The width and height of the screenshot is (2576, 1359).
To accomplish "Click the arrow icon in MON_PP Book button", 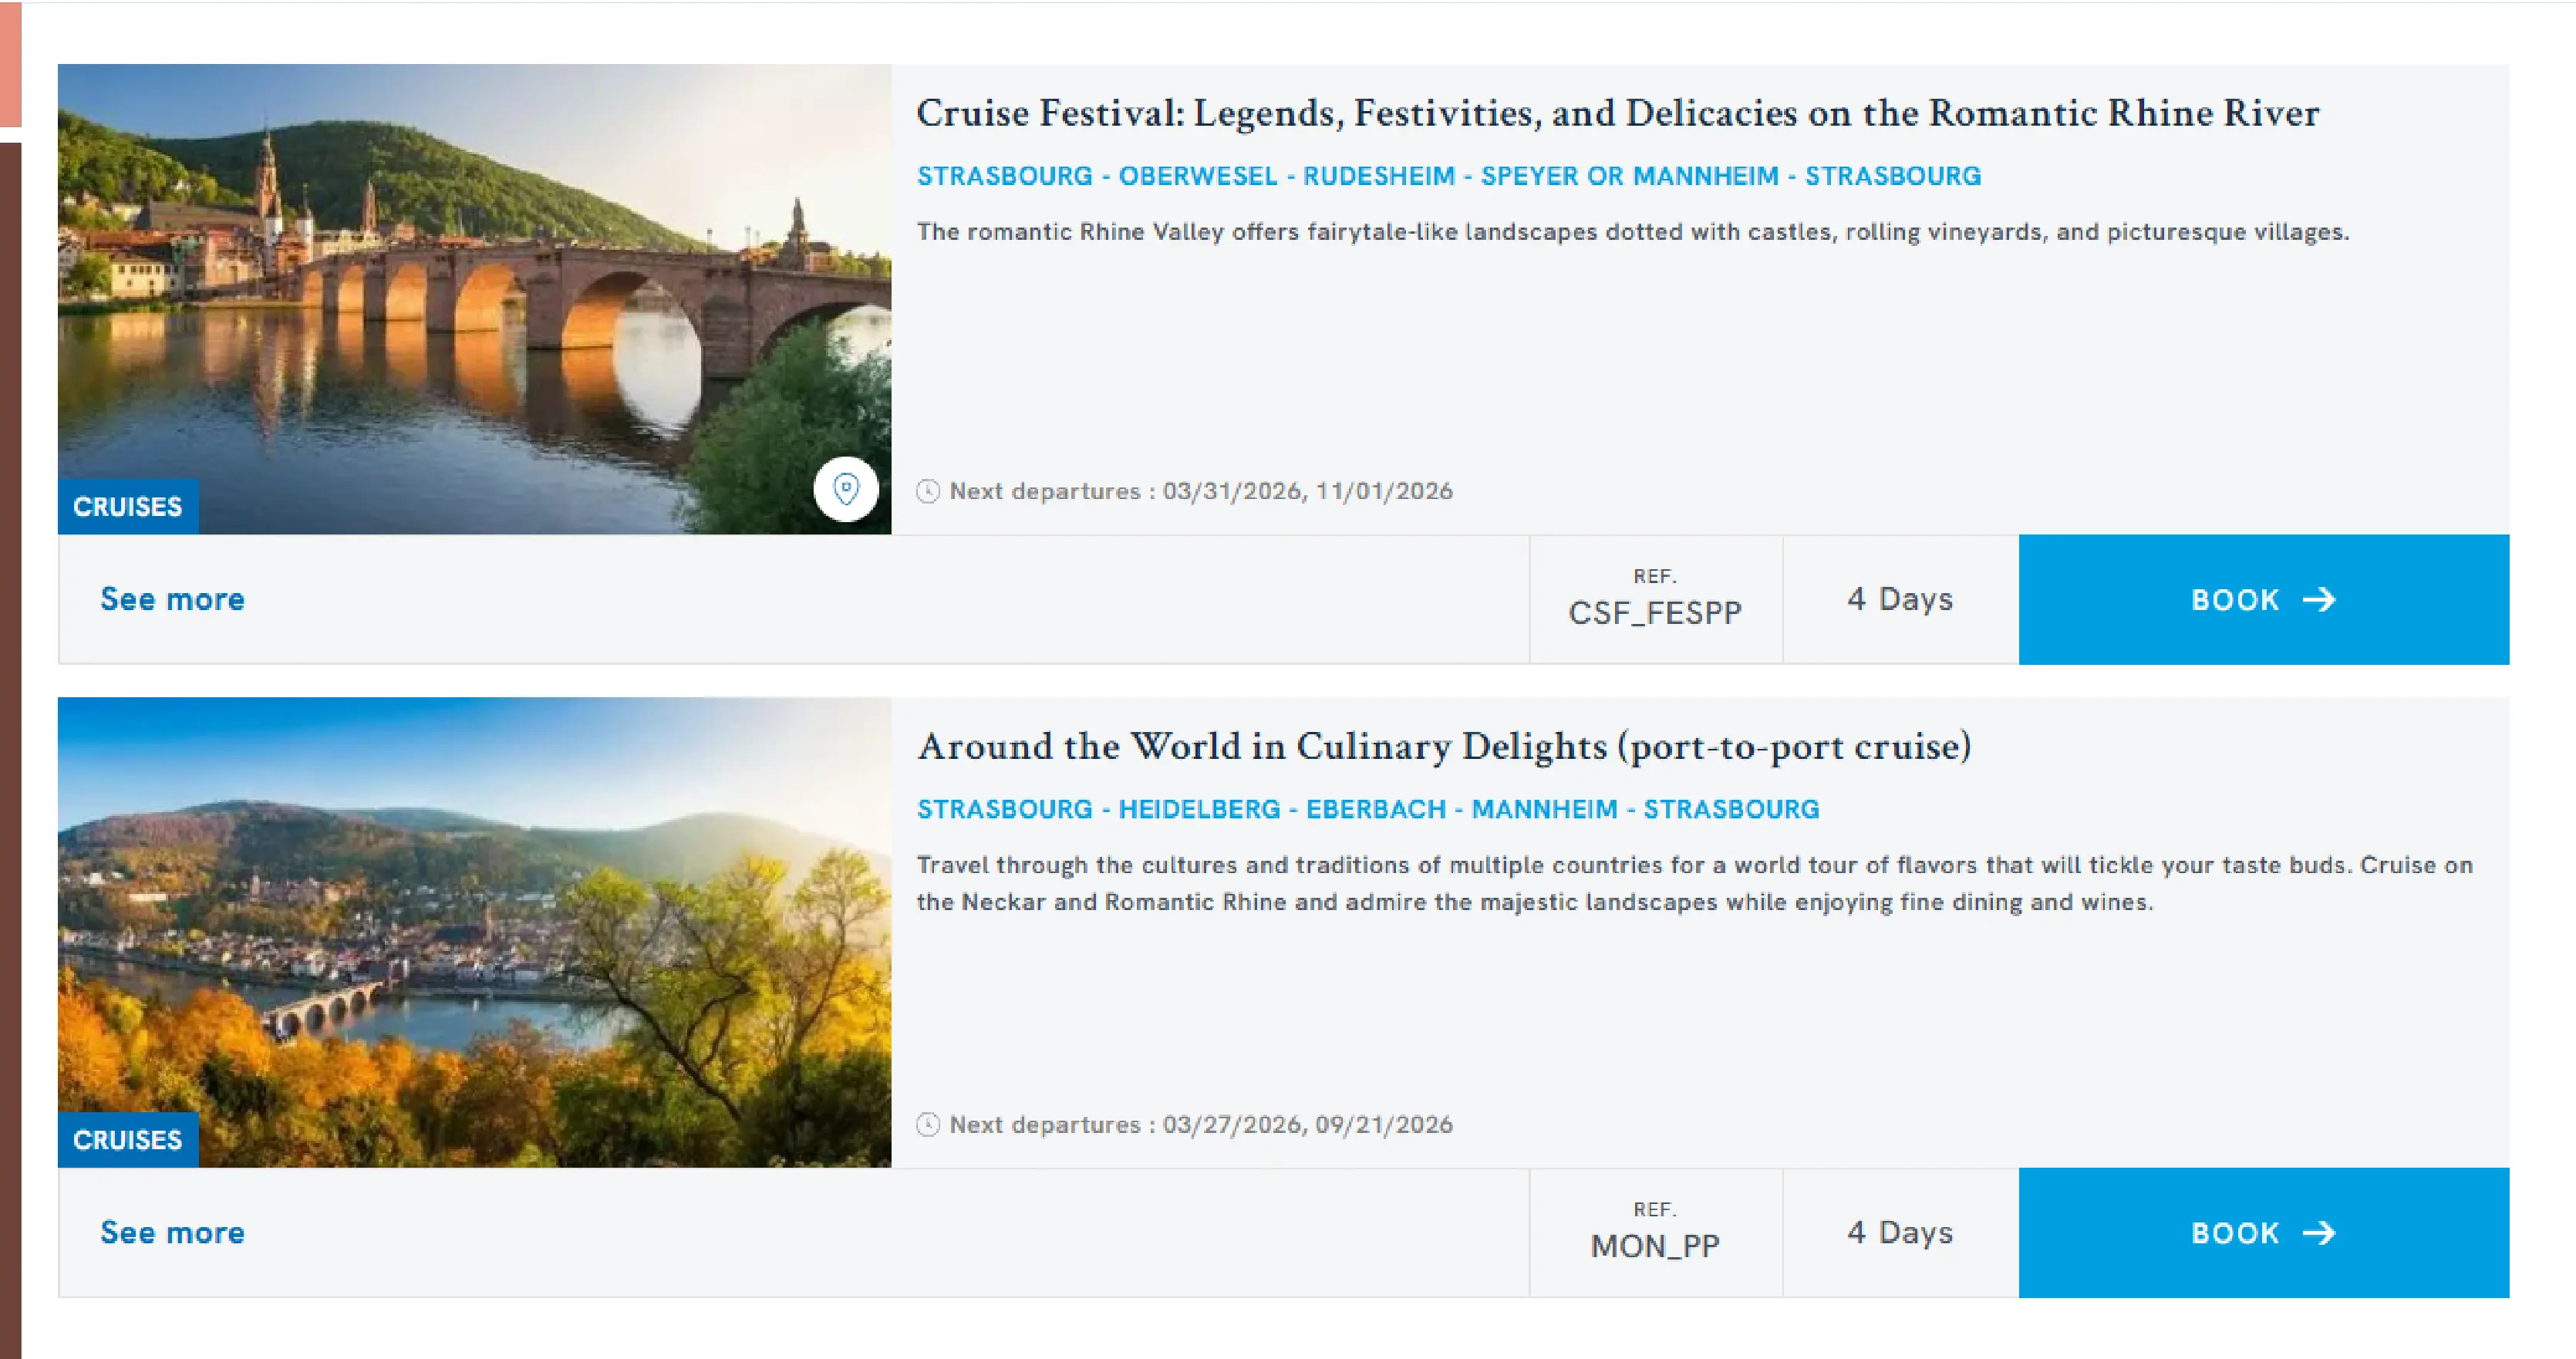I will (2319, 1232).
